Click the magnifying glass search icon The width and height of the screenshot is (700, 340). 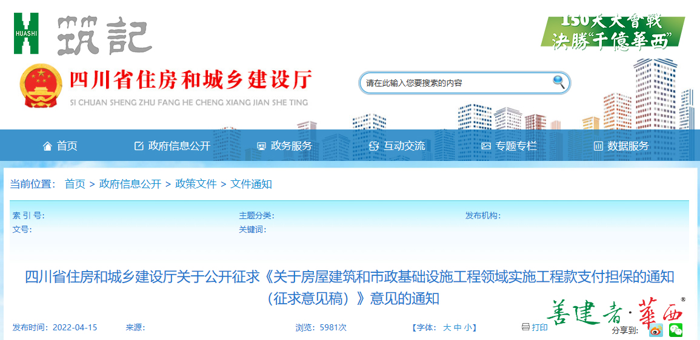point(558,82)
